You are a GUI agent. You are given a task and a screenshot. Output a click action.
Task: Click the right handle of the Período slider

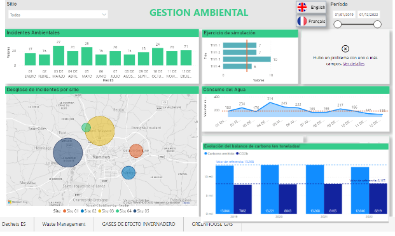tap(377, 24)
